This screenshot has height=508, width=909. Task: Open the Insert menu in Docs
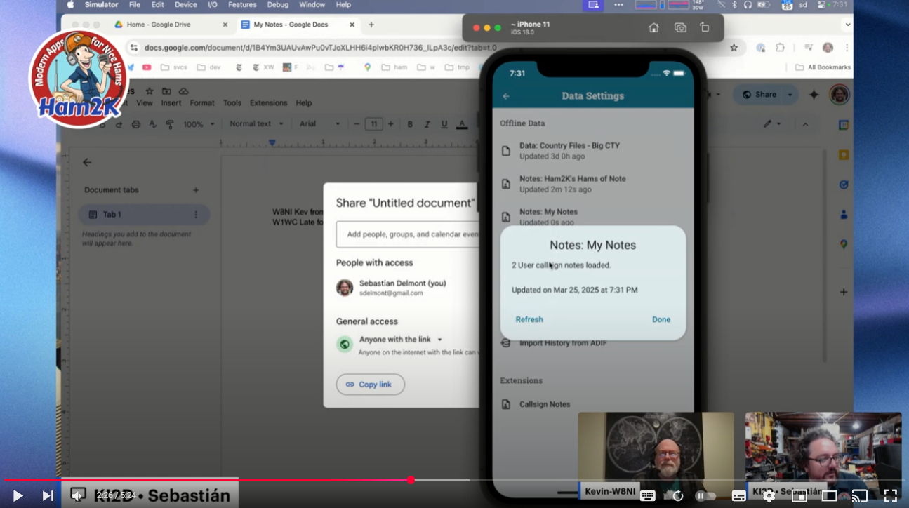click(x=171, y=102)
